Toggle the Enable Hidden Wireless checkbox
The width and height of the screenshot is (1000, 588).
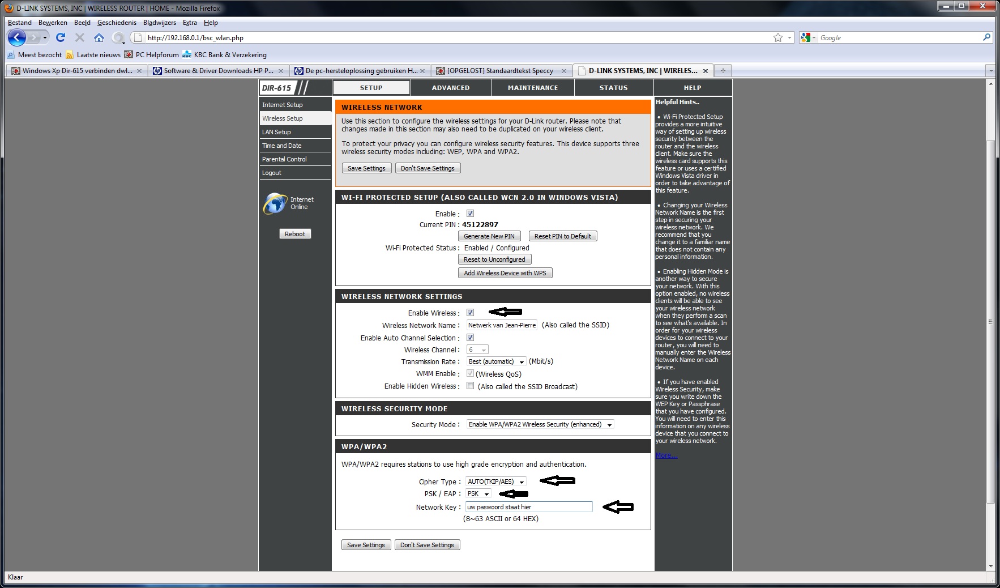click(470, 386)
